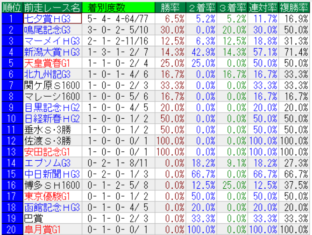Sort by the 3着率 column header

pyautogui.click(x=232, y=8)
